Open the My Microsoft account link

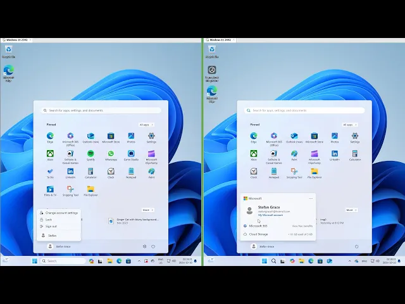(270, 215)
